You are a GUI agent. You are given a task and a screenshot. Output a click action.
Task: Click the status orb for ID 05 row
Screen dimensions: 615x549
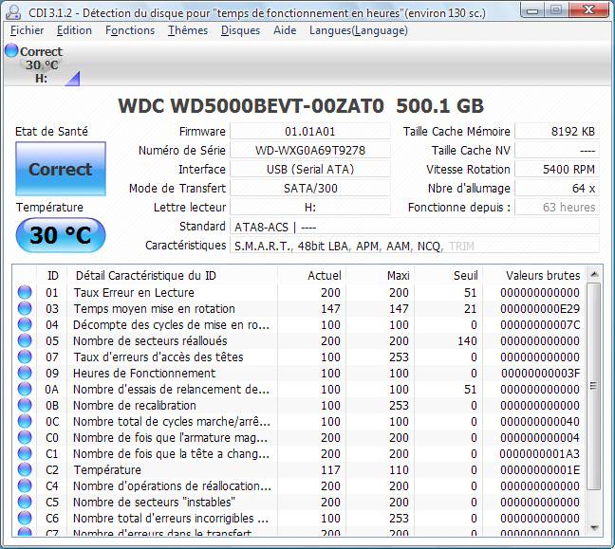click(25, 340)
